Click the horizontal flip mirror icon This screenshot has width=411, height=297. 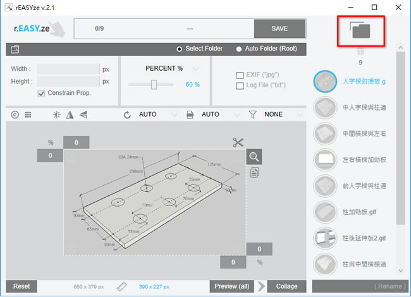click(70, 115)
